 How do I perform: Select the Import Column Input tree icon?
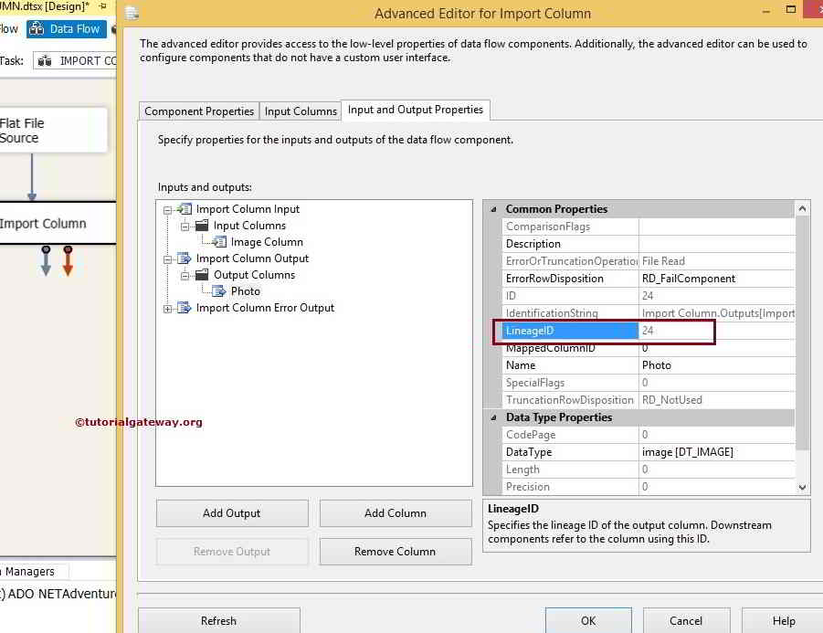pos(185,209)
